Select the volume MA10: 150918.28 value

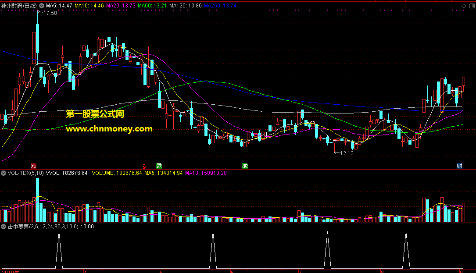(206, 173)
